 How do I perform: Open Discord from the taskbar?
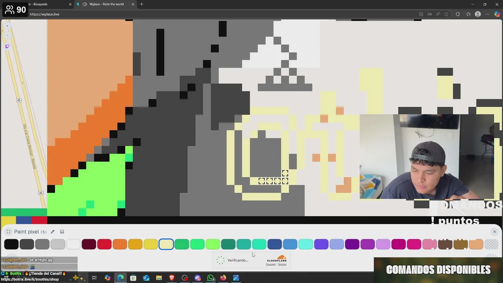coord(198,278)
